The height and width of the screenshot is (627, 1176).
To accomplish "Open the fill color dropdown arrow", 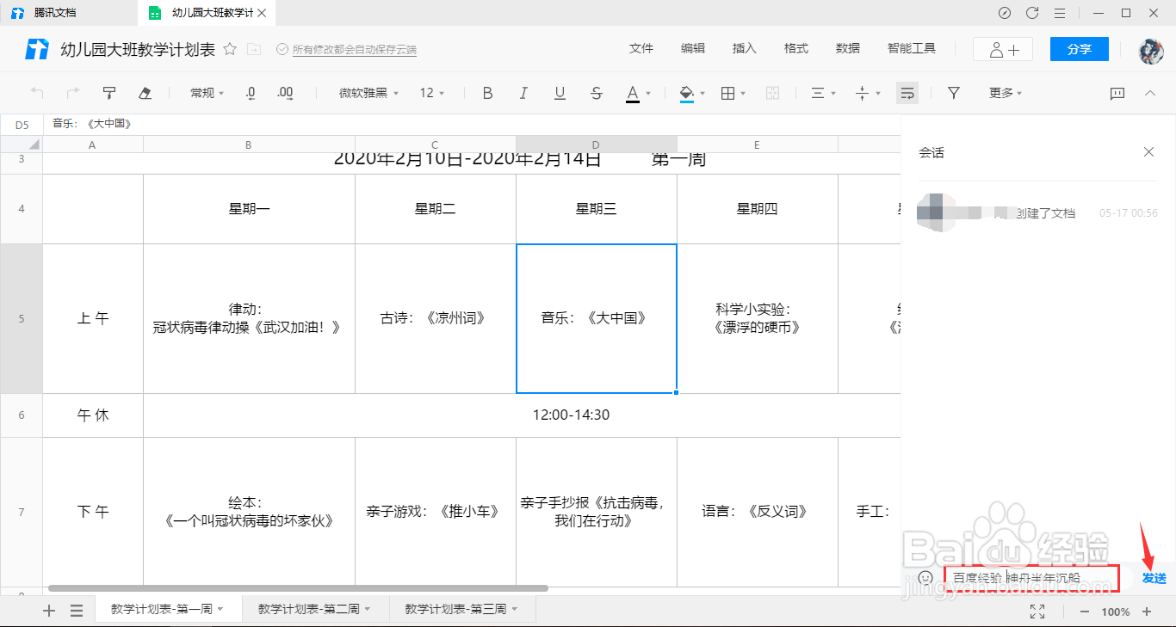I will point(703,94).
